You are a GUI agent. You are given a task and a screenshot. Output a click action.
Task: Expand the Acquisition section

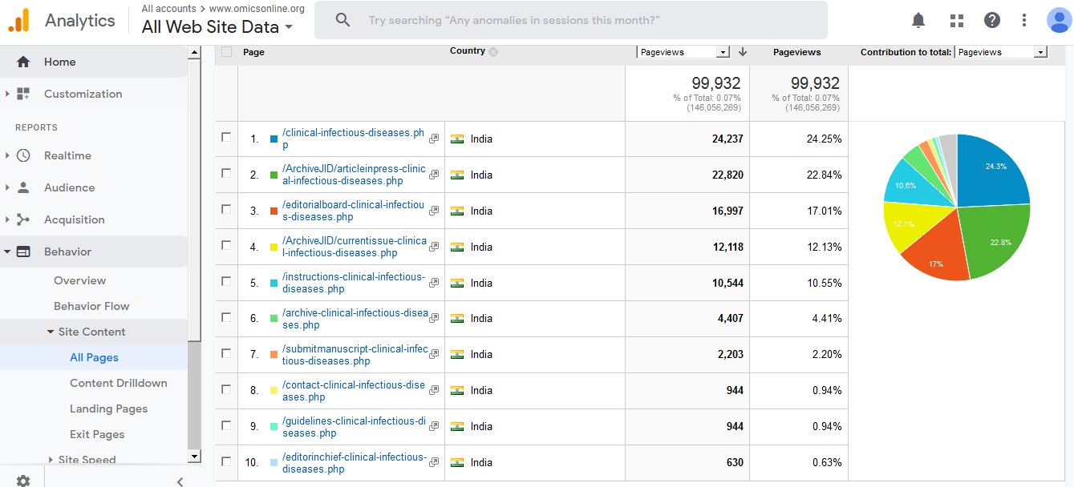click(7, 219)
